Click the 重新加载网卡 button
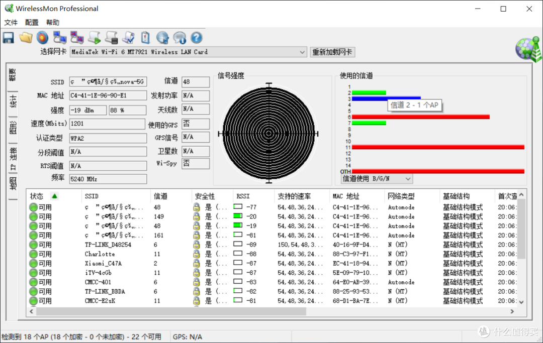 pyautogui.click(x=332, y=52)
